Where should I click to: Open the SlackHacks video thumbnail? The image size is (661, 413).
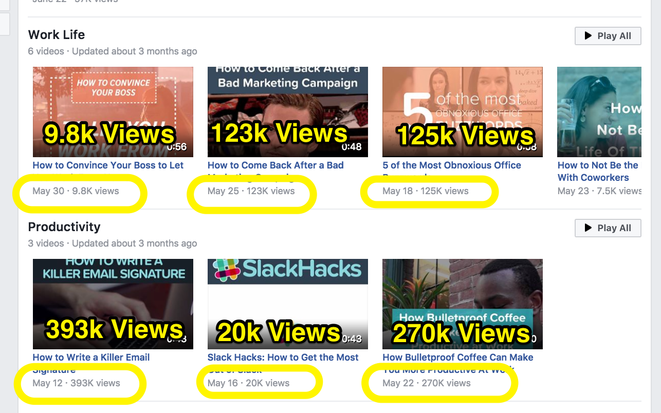click(288, 304)
